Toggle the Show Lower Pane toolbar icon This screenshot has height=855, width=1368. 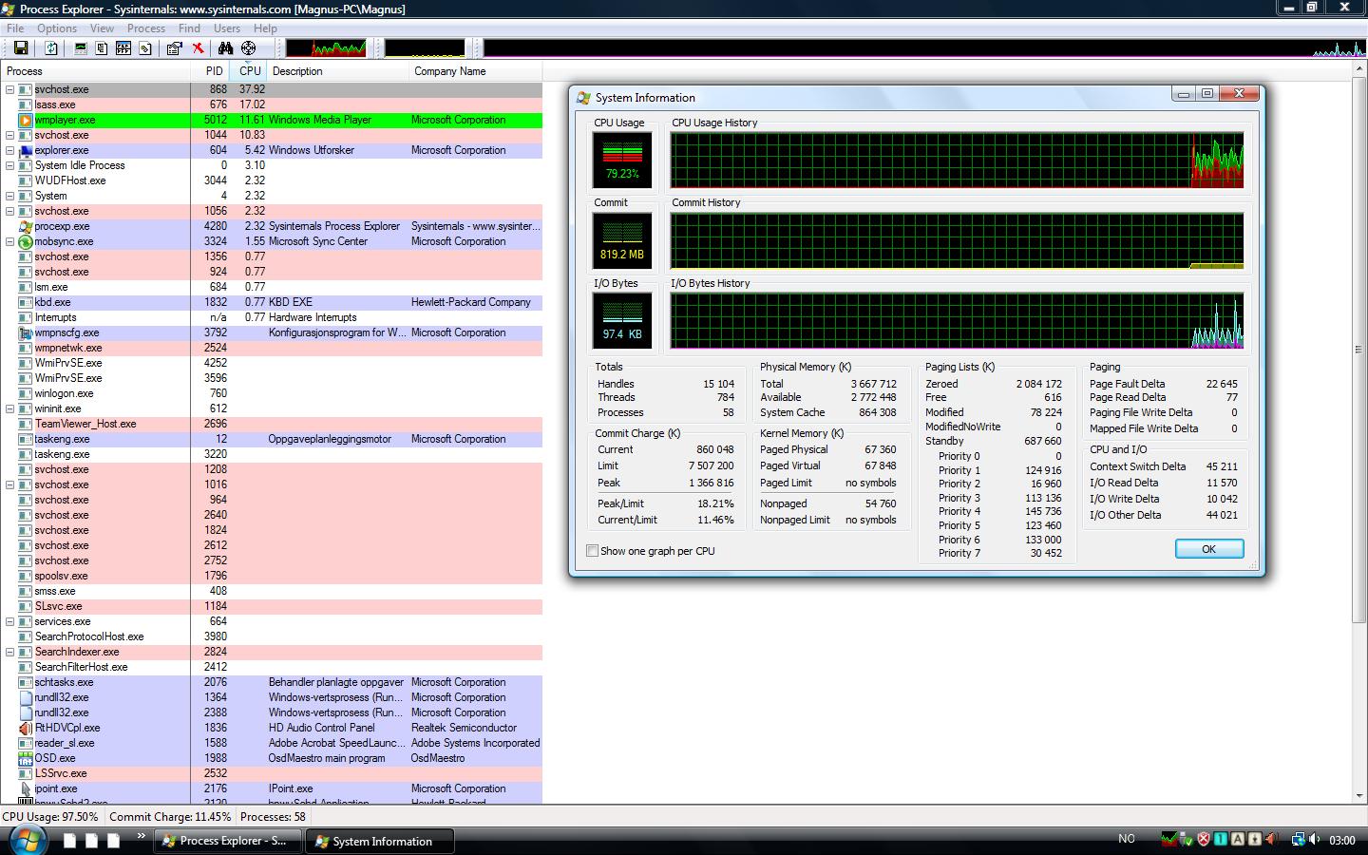click(123, 47)
